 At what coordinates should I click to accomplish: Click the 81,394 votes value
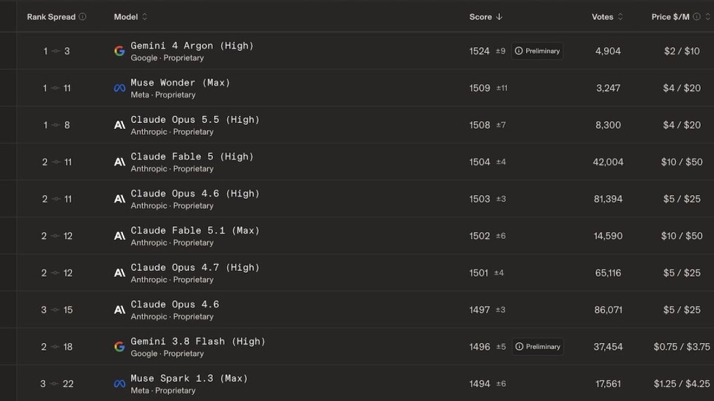pyautogui.click(x=608, y=199)
